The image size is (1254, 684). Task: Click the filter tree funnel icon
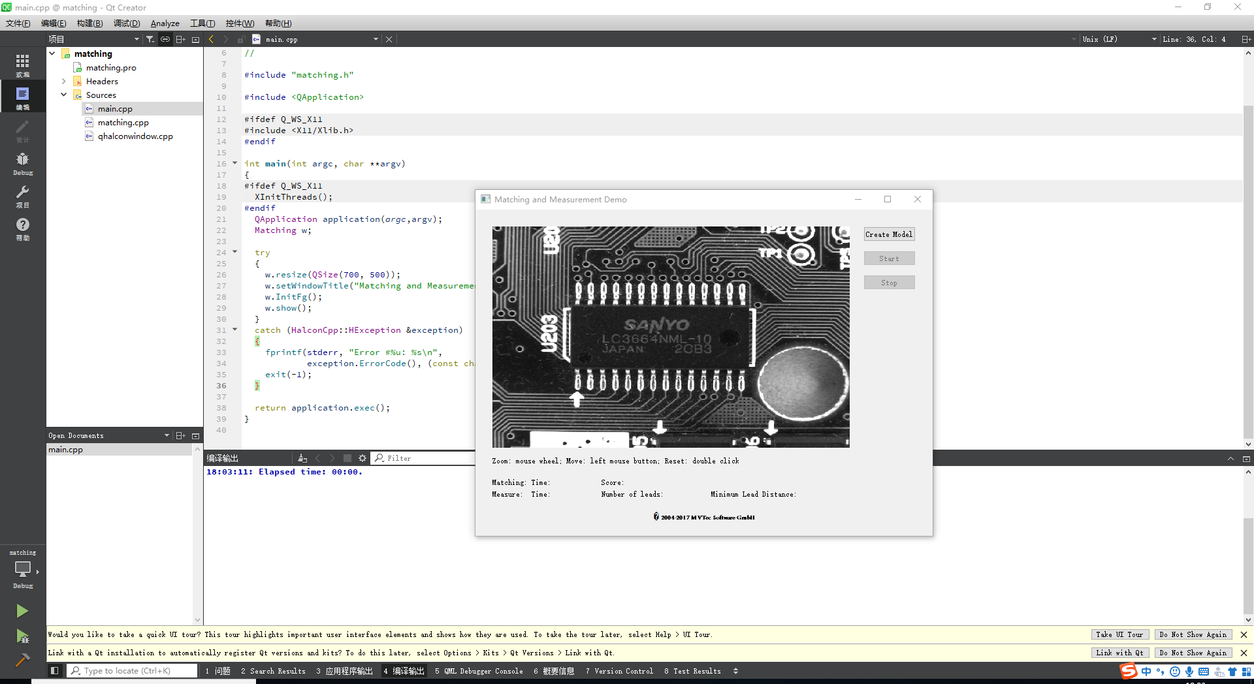150,39
